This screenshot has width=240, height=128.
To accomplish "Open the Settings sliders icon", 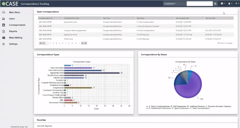I will 3,44.
